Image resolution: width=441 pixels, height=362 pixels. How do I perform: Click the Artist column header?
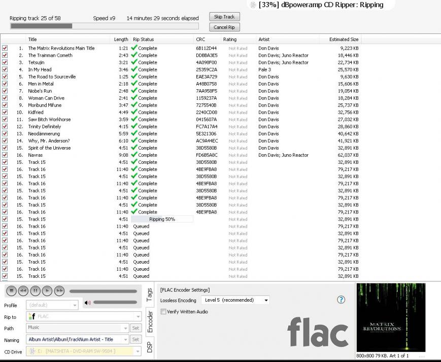tap(288, 40)
